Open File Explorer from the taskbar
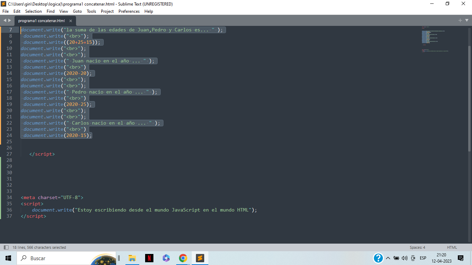Viewport: 472px width, 265px height. (x=132, y=258)
